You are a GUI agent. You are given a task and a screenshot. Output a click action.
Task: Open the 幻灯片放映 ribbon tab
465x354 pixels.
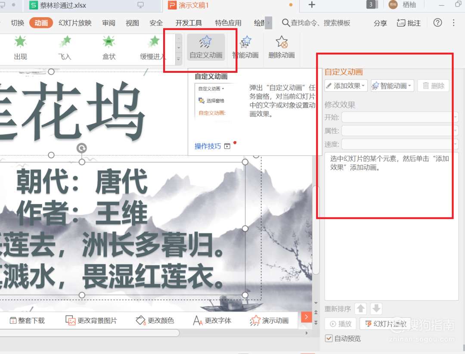(75, 23)
